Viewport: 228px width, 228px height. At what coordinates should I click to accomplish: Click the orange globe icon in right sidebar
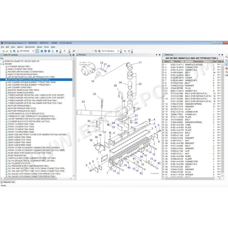(x=226, y=68)
